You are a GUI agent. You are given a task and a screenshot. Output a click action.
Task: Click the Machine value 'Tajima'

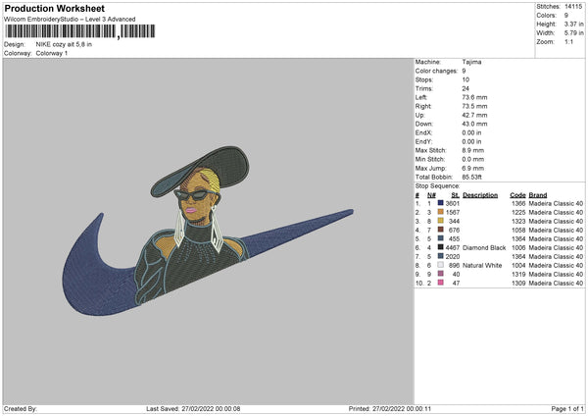(471, 62)
